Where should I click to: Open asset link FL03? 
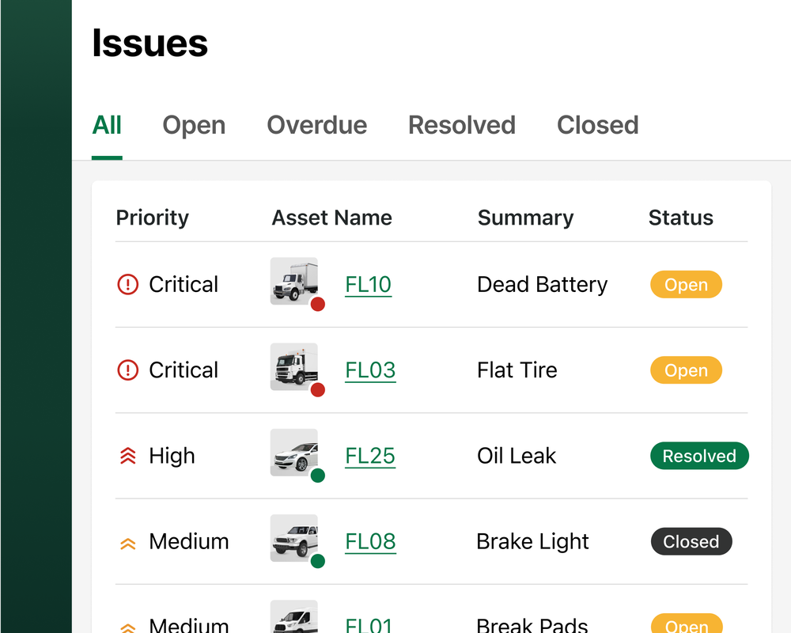[370, 370]
